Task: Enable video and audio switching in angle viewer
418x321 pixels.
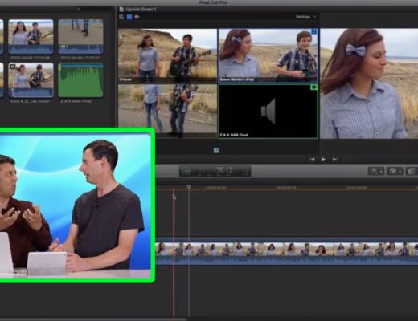Action: click(121, 17)
